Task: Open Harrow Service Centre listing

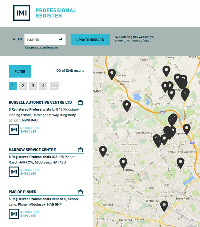Action: tap(32, 150)
